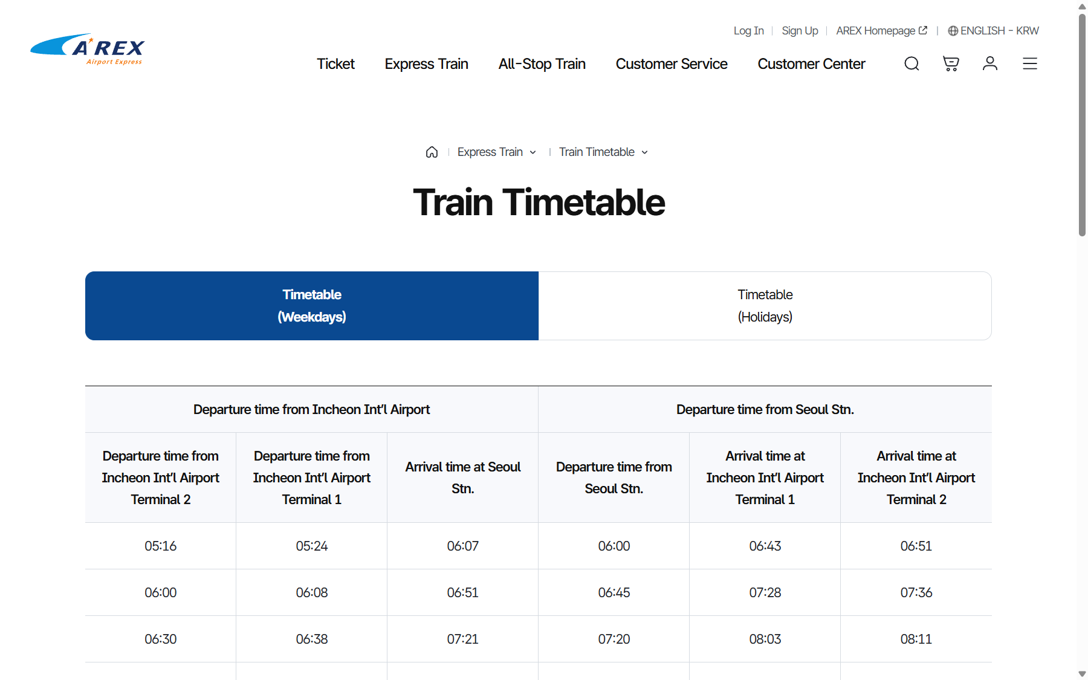1088x680 pixels.
Task: Click the page vertical scrollbar thumb
Action: coord(1082,124)
